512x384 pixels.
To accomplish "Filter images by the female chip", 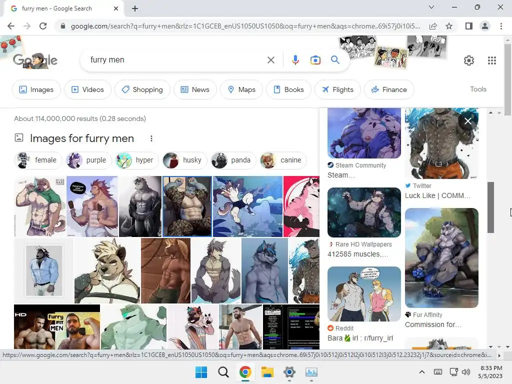I will 38,160.
